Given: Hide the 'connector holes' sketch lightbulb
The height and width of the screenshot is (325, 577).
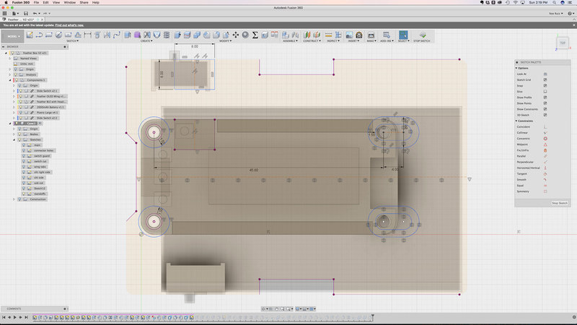Looking at the screenshot, I should (23, 150).
